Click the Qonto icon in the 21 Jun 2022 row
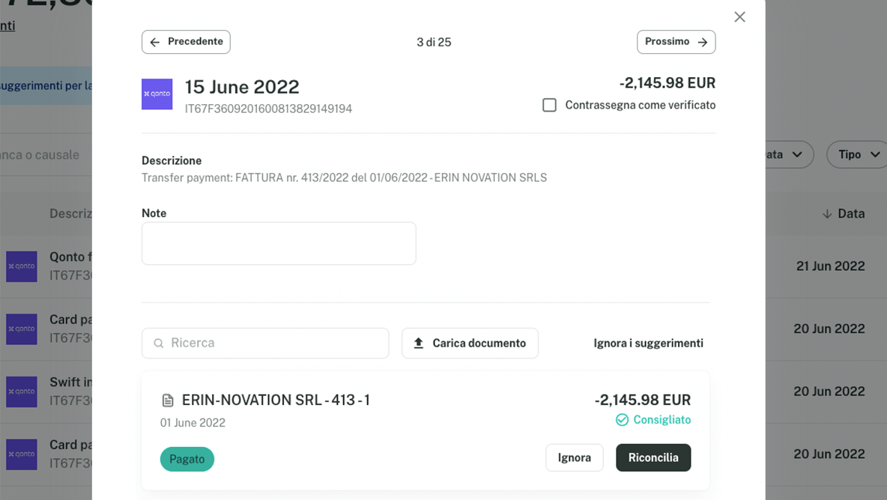Image resolution: width=887 pixels, height=500 pixels. 22,266
